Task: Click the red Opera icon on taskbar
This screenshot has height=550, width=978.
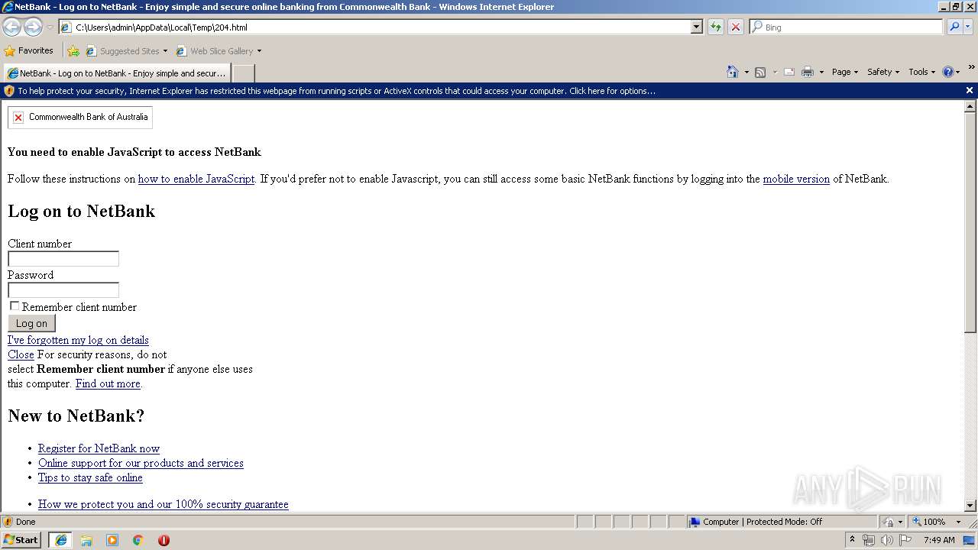Action: [164, 540]
